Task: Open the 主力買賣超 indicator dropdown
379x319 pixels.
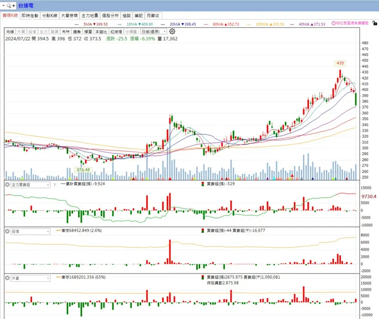Action: 30,185
